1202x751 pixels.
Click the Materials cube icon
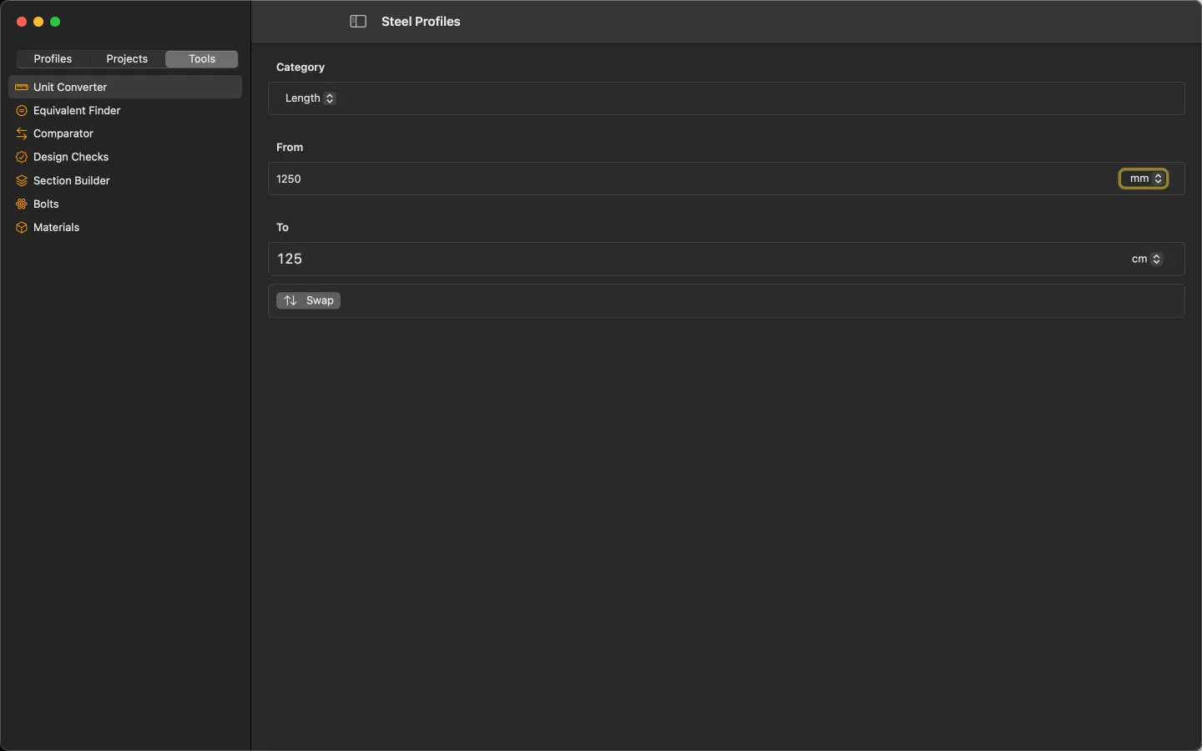[x=22, y=227]
